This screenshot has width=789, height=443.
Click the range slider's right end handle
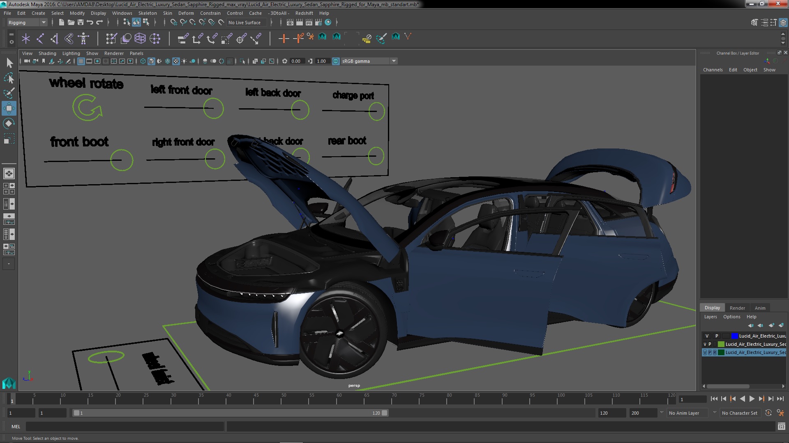click(385, 413)
